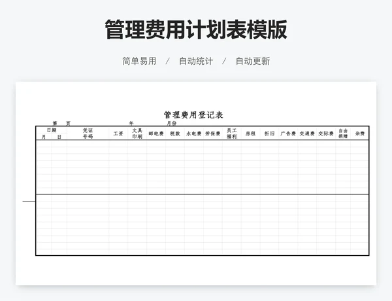392x301 pixels.
Task: Select the 自动统计 feature label
Action: [196, 61]
